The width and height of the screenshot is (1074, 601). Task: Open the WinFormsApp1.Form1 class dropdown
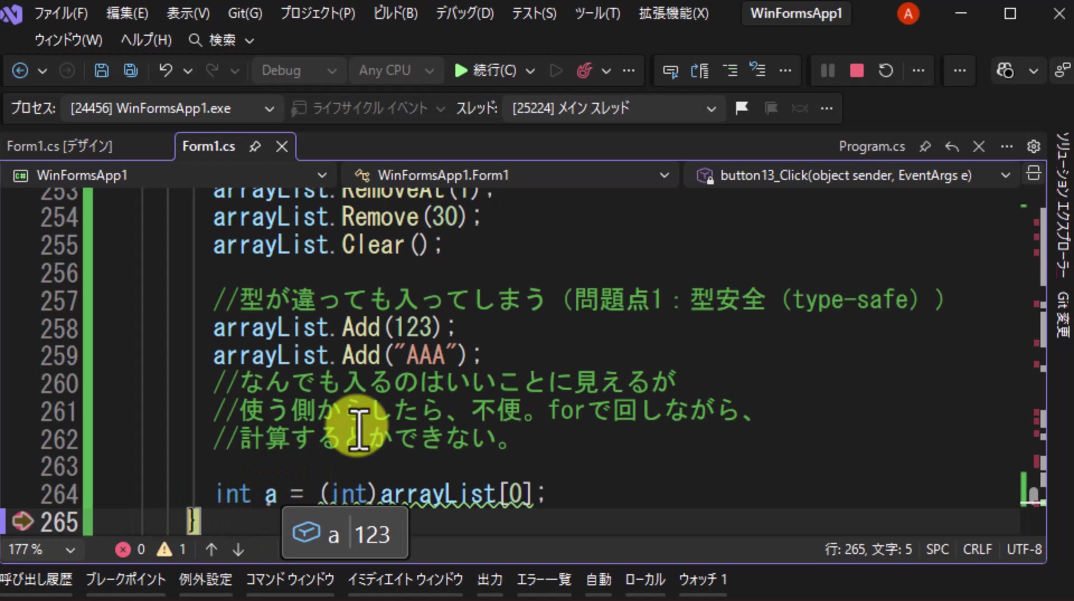[x=511, y=175]
